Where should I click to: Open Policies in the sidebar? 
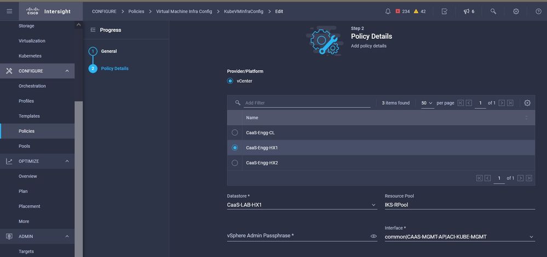pos(26,131)
